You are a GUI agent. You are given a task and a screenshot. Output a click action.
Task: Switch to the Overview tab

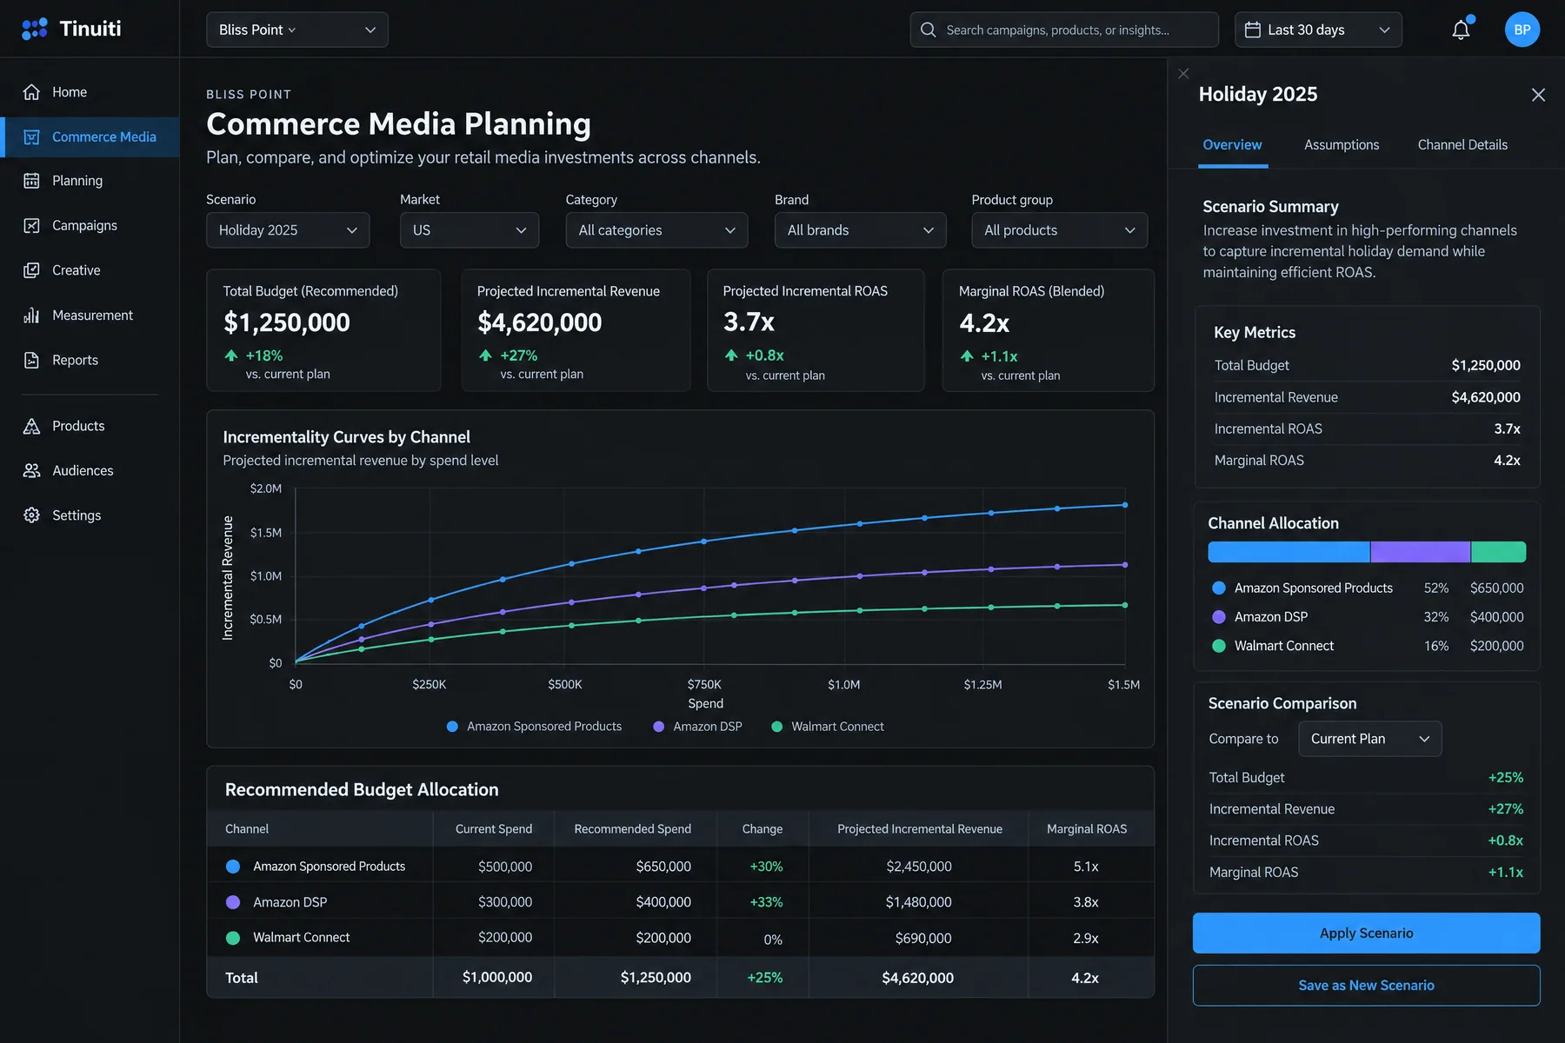pos(1232,145)
